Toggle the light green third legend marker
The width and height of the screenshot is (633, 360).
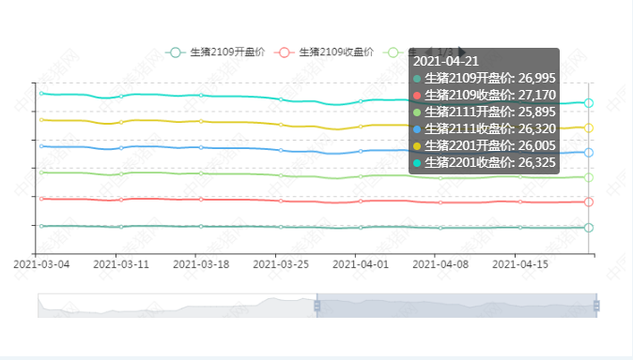393,52
